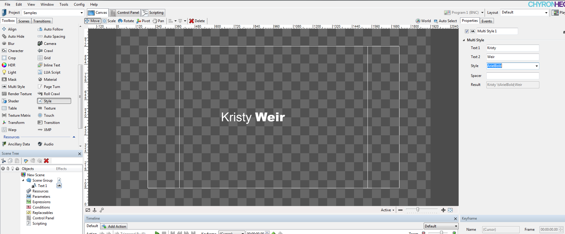Uncheck the Multi Style 1 checkbox
This screenshot has width=565, height=234.
[467, 31]
